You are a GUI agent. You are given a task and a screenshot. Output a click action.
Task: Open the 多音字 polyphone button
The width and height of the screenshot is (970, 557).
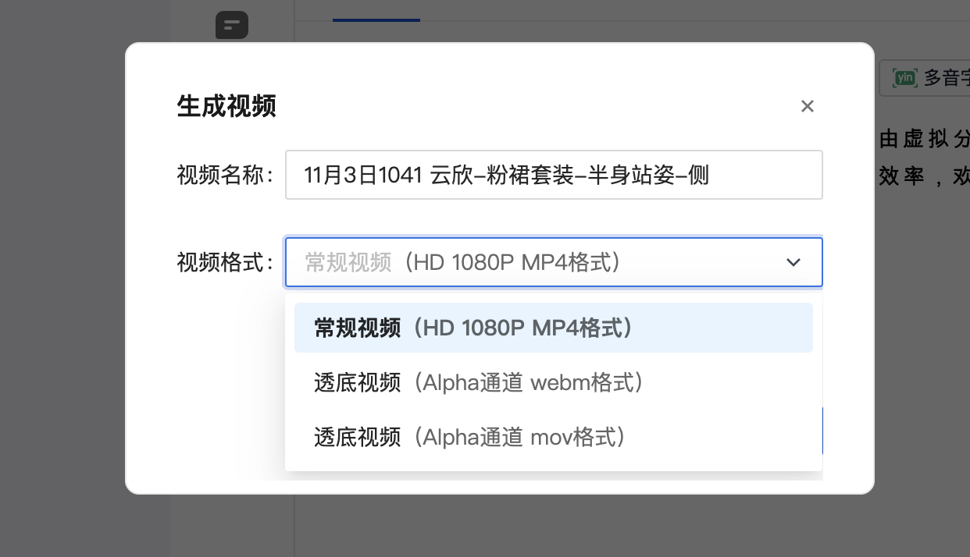[946, 78]
